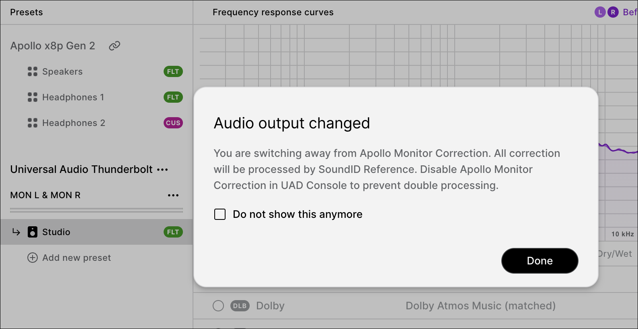This screenshot has width=638, height=329.
Task: Click the purple R channel badge
Action: pyautogui.click(x=613, y=12)
